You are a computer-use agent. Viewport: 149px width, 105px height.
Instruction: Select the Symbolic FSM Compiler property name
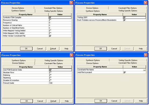[12, 17]
